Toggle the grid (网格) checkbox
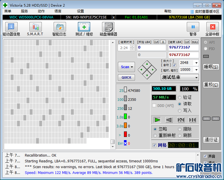 coord(154,145)
